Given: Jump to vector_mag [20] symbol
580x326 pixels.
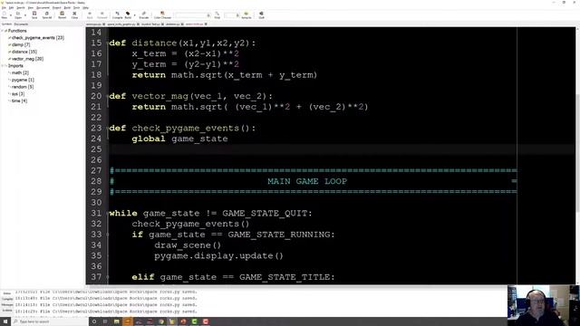Looking at the screenshot, I should pos(27,59).
